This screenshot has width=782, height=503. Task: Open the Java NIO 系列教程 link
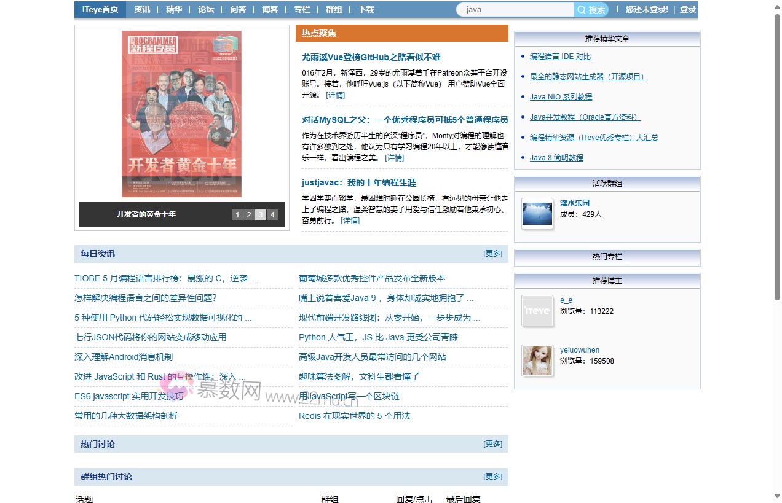561,97
